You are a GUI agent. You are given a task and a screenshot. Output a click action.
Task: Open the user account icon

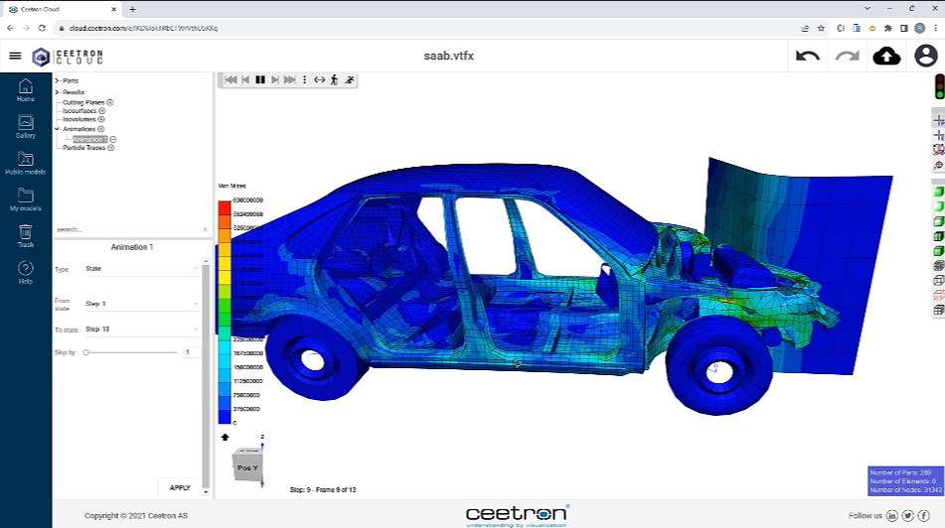[926, 56]
